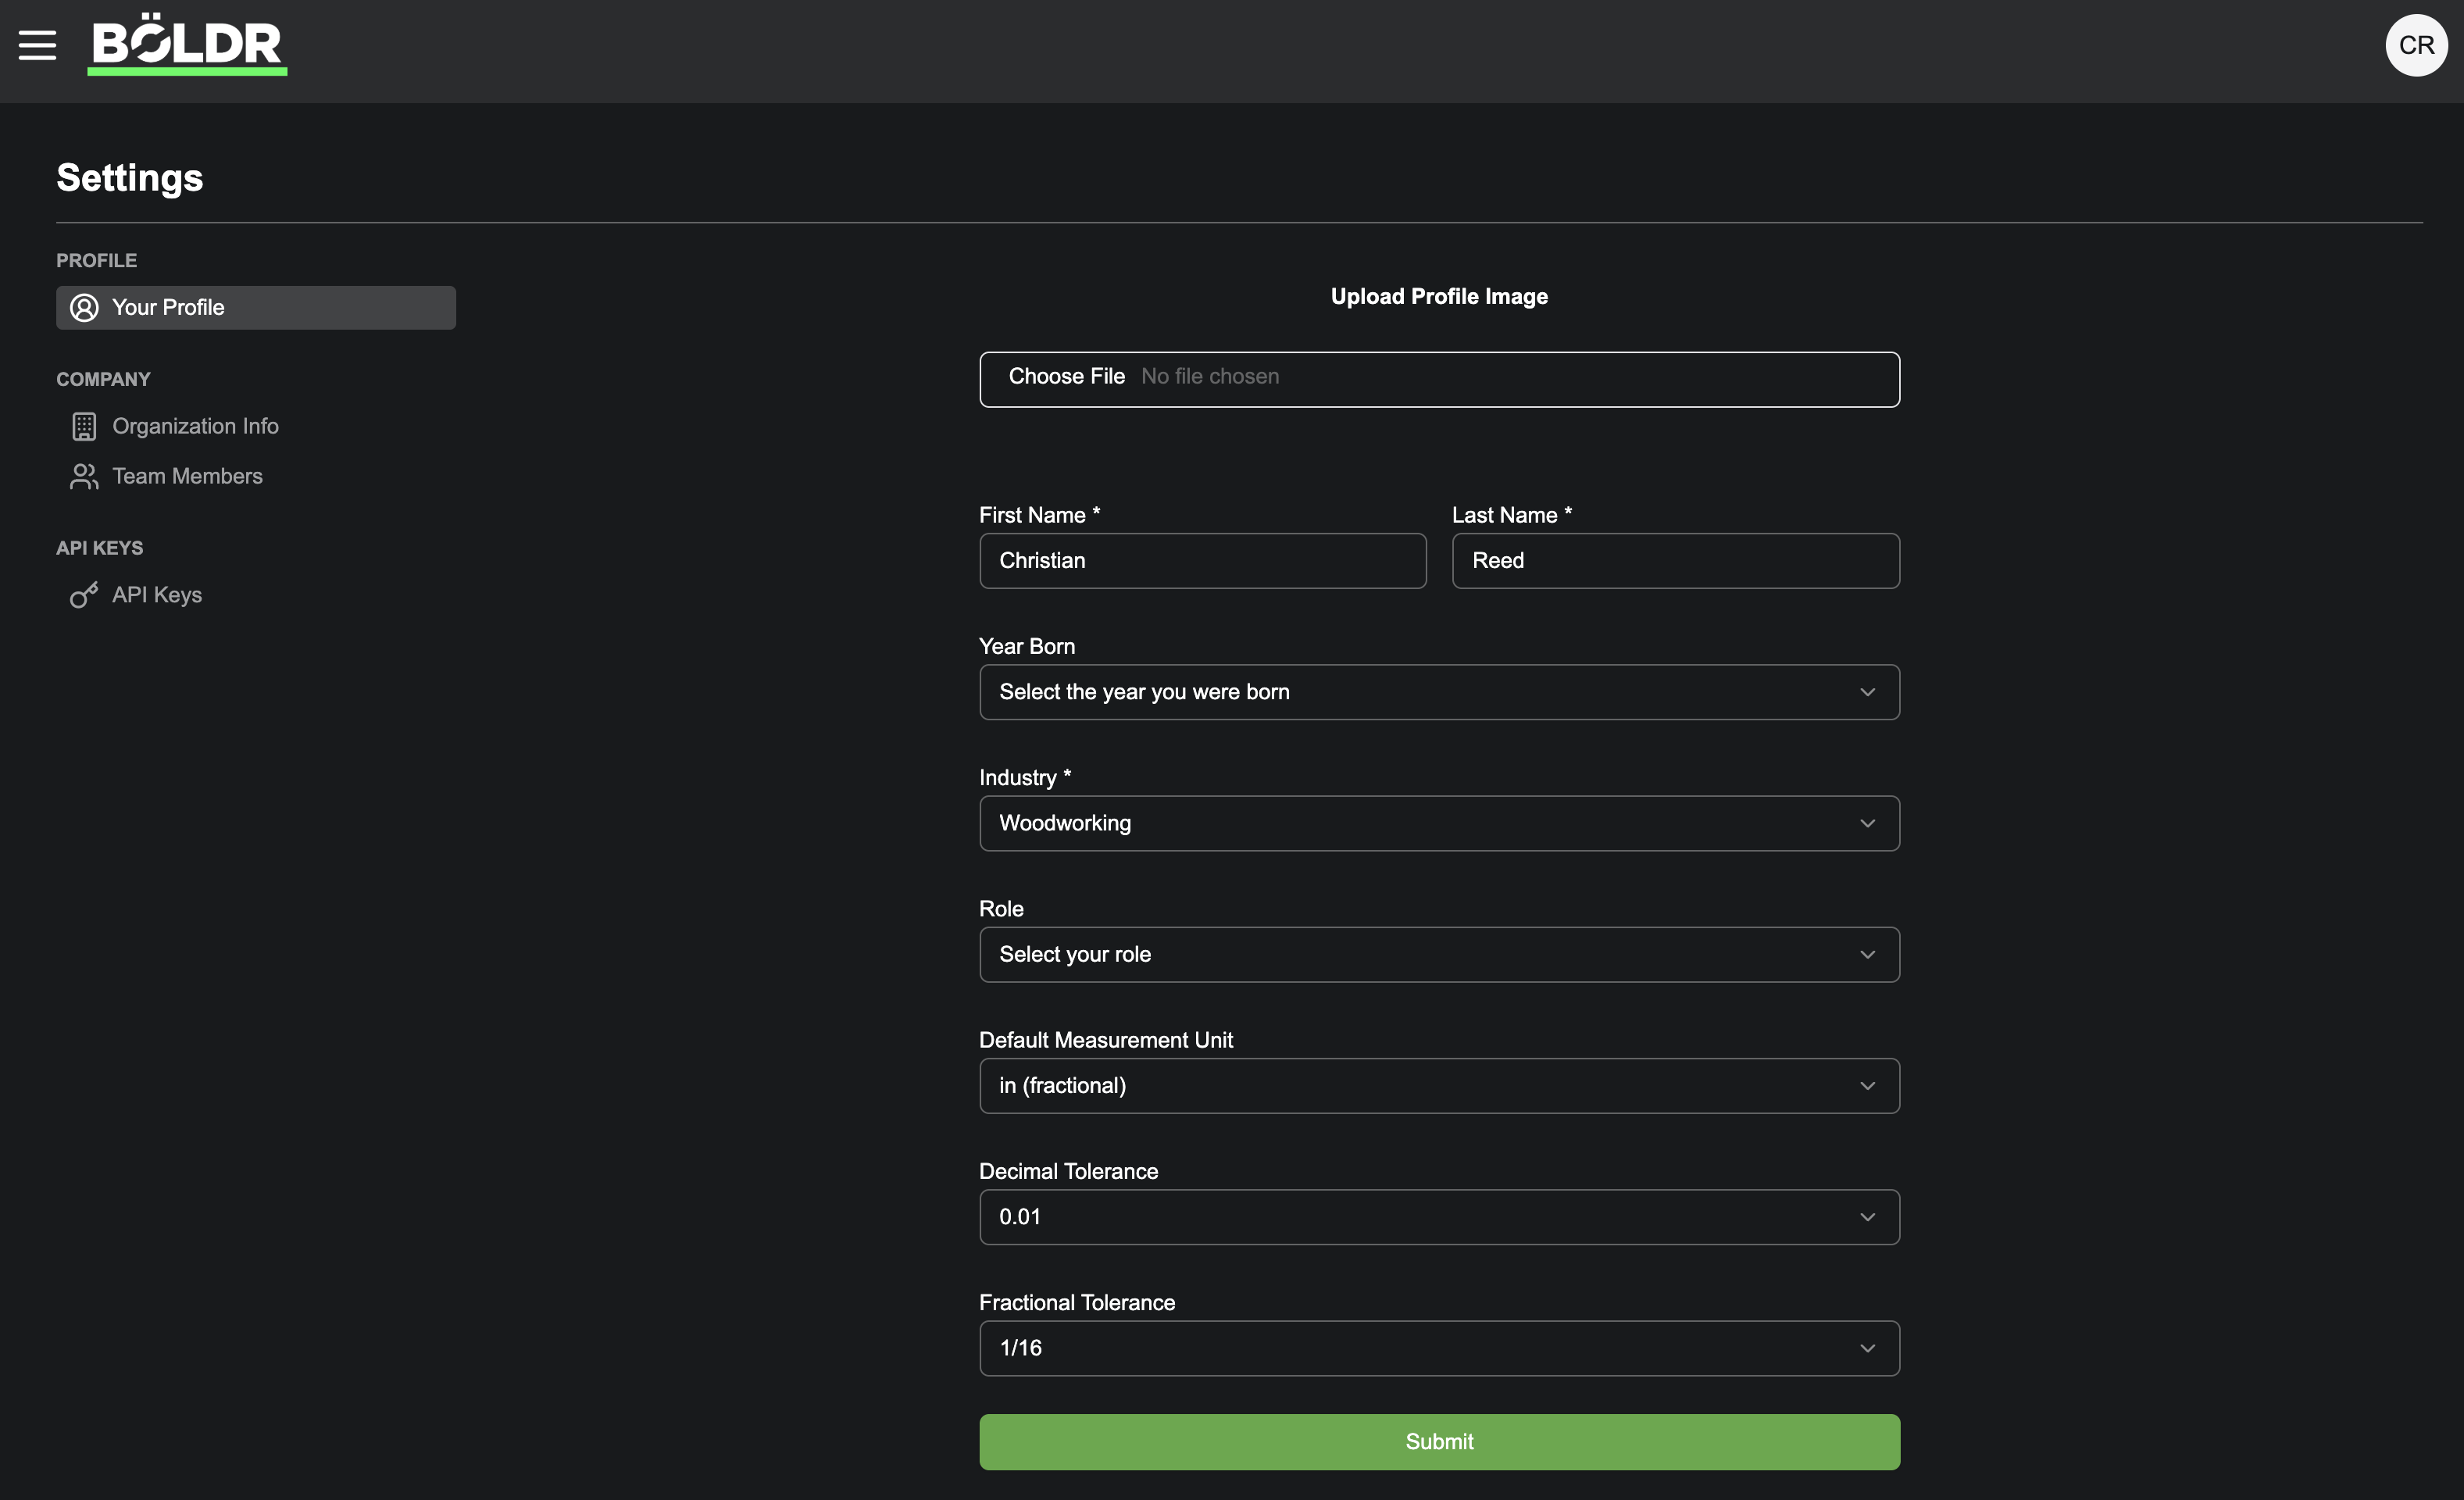This screenshot has height=1500, width=2464.
Task: Click the Your Profile person icon
Action: (x=84, y=308)
